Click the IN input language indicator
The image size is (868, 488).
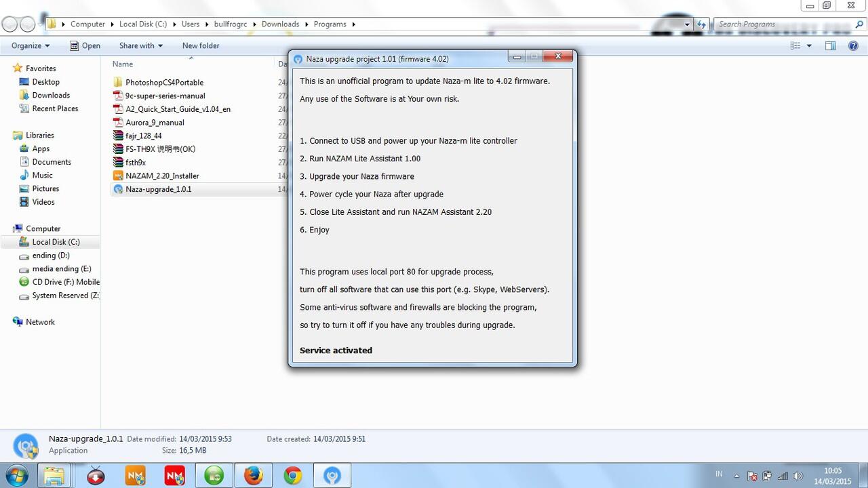(719, 474)
